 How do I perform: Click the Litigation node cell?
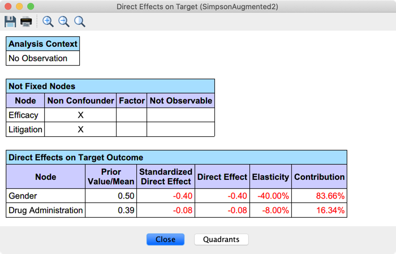[25, 130]
